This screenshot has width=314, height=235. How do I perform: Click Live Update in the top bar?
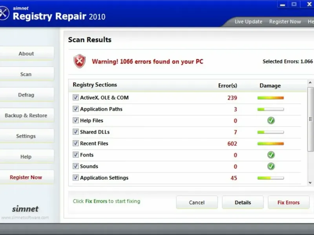[x=248, y=22]
